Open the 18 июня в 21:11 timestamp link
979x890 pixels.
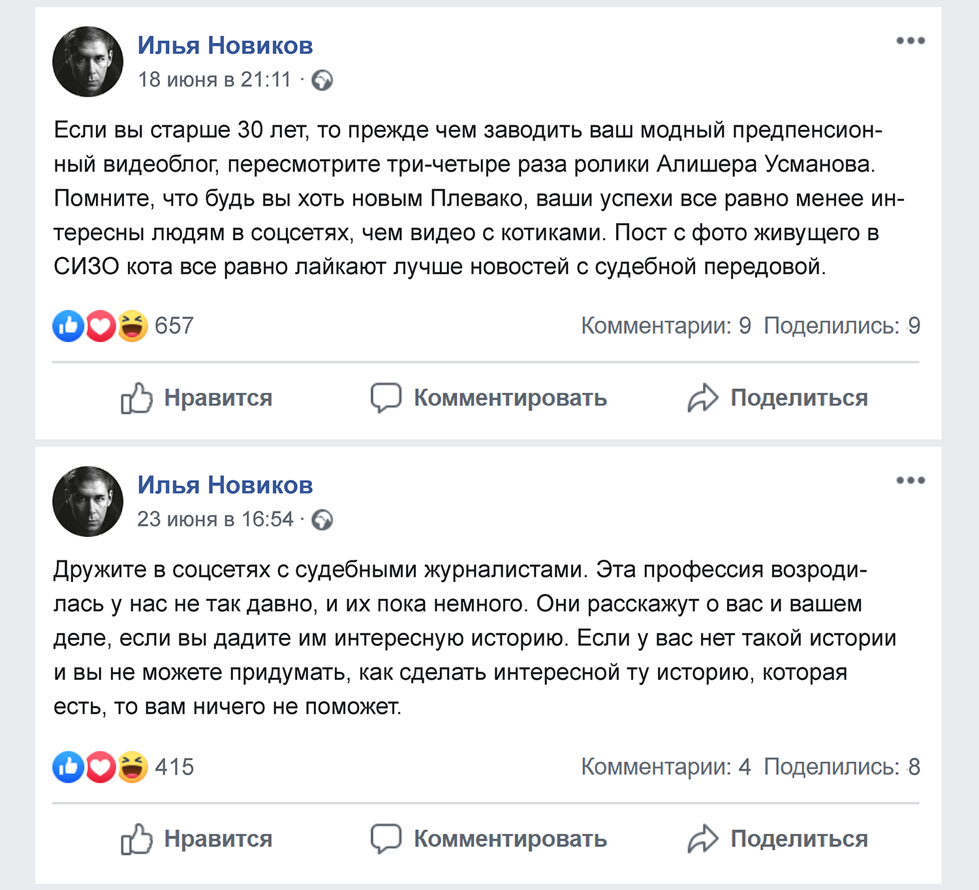[x=214, y=80]
